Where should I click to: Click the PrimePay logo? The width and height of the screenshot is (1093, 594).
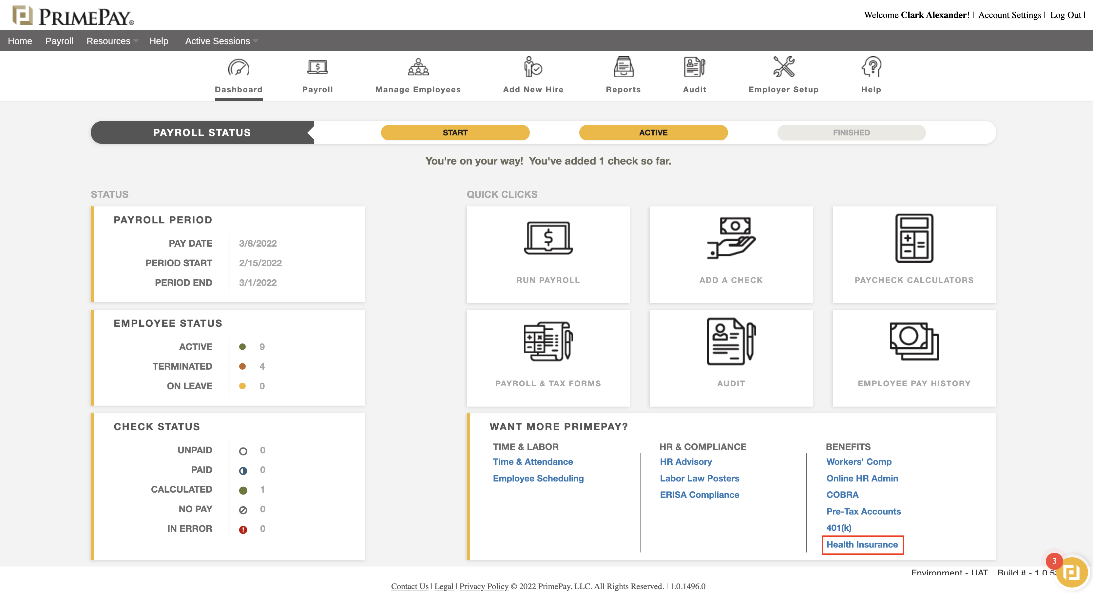tap(72, 16)
